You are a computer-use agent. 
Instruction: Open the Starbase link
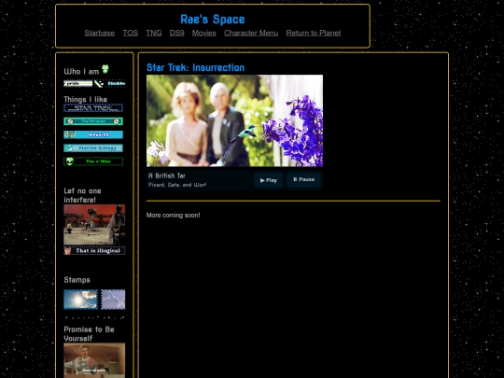pyautogui.click(x=100, y=33)
